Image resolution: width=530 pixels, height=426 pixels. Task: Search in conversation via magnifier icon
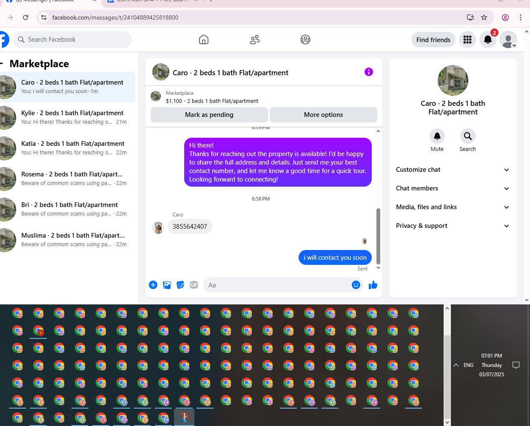[467, 136]
